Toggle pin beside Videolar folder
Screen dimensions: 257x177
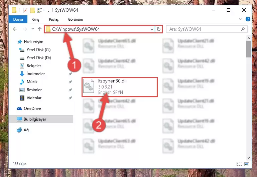70,98
